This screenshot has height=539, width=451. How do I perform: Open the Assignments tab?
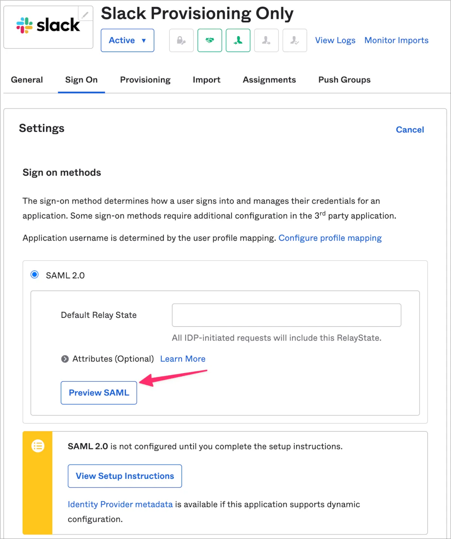click(269, 80)
